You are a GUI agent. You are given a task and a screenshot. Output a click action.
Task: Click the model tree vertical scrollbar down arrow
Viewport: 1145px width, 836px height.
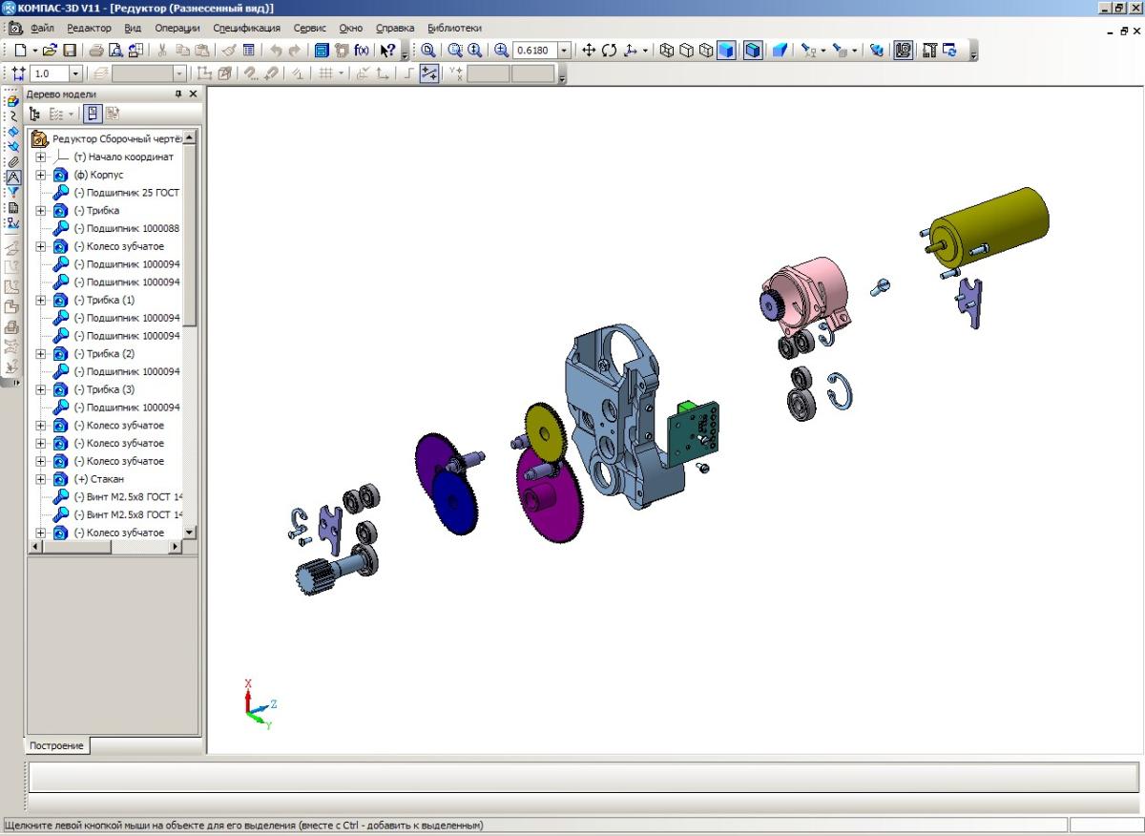click(189, 532)
